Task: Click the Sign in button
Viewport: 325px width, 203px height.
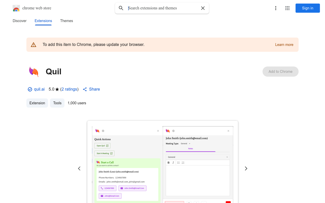Action: pos(308,8)
